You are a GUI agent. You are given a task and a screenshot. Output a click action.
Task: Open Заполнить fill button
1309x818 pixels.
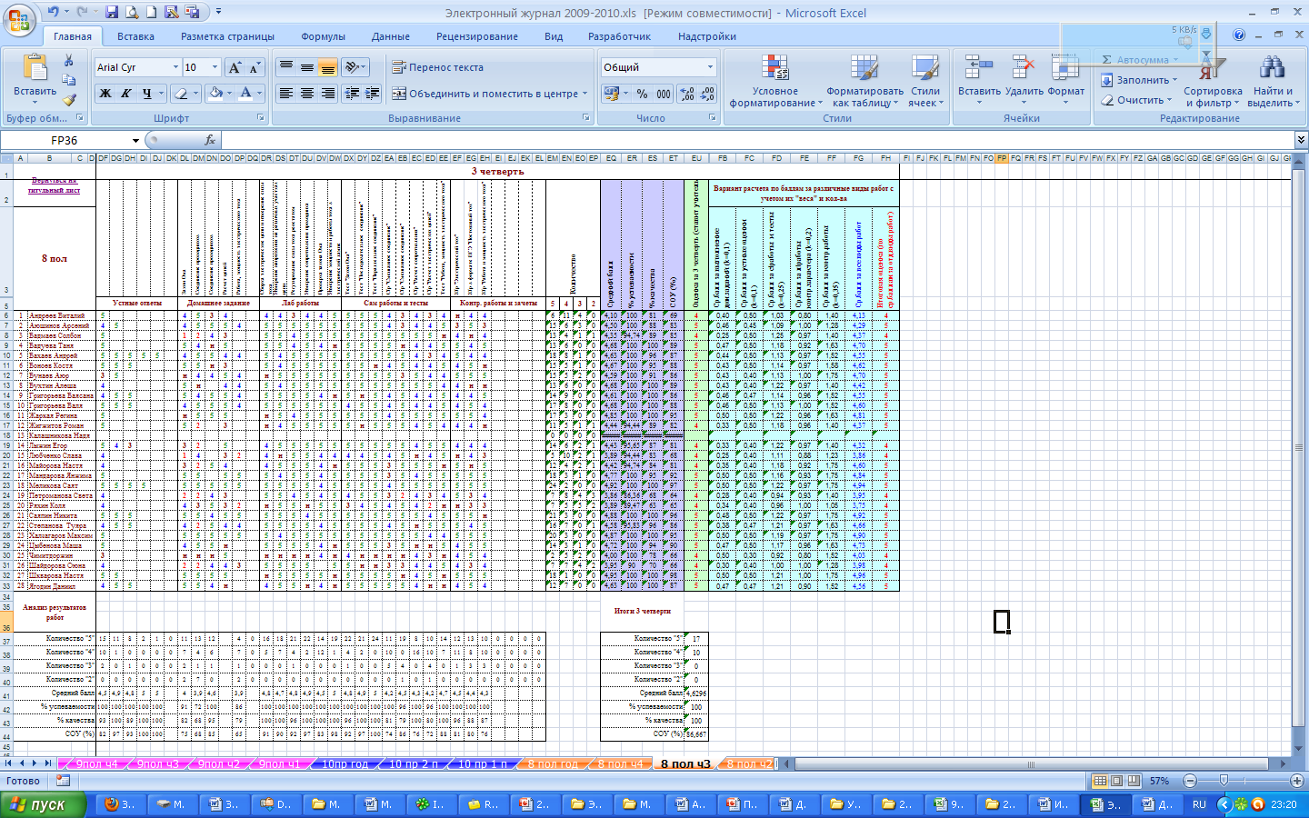click(x=1139, y=80)
